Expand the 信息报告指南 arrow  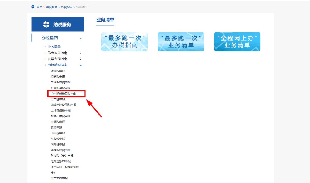click(x=81, y=53)
